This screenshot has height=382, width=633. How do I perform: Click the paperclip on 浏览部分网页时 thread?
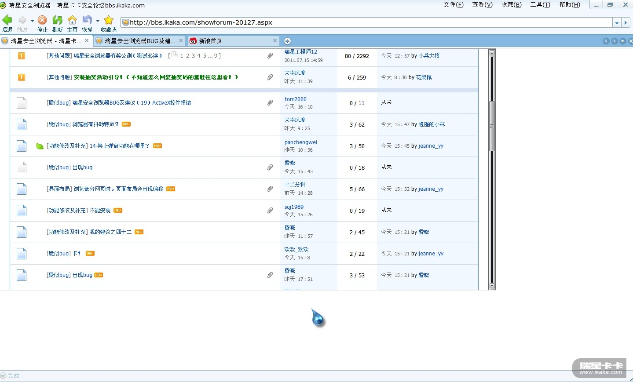coord(270,189)
